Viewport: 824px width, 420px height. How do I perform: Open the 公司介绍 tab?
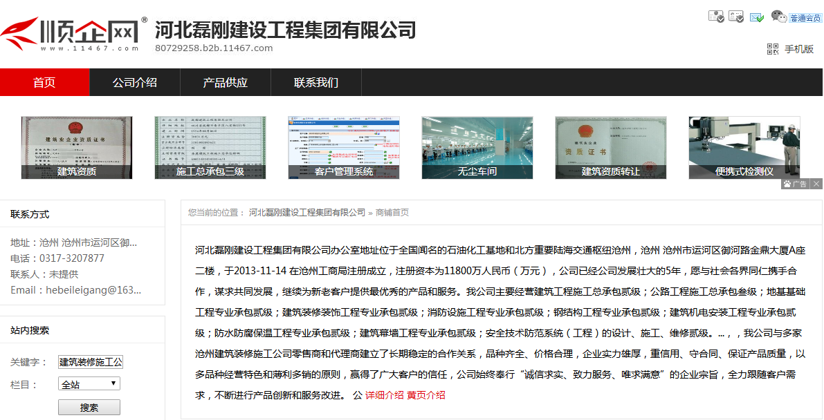coord(134,82)
